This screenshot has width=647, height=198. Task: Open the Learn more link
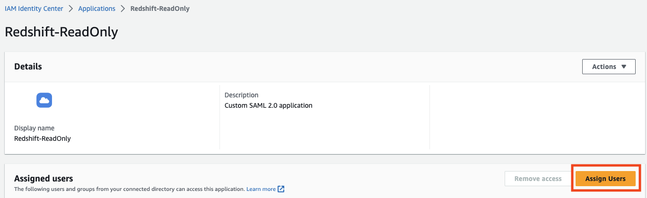[261, 189]
